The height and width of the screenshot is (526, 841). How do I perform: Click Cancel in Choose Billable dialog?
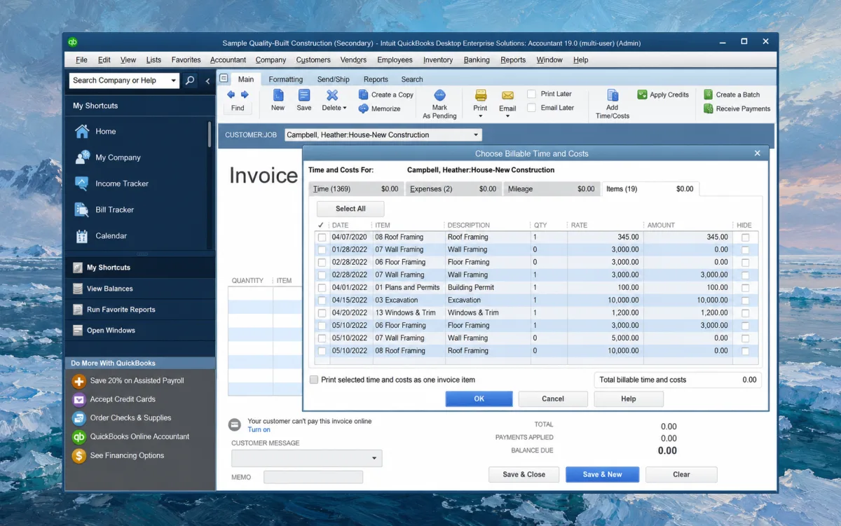553,399
